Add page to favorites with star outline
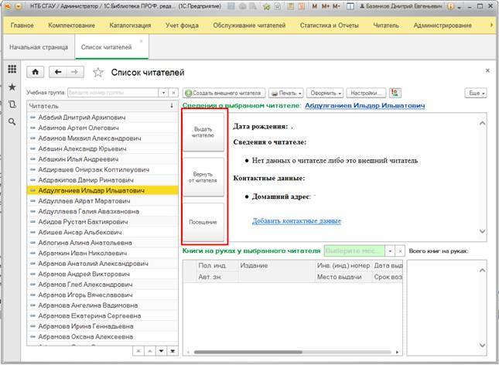Viewport: 499px width, 365px height. (x=97, y=73)
